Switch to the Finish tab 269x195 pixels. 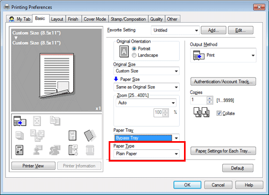point(73,19)
